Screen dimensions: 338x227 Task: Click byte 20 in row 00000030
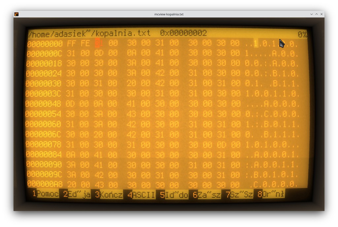coord(131,83)
